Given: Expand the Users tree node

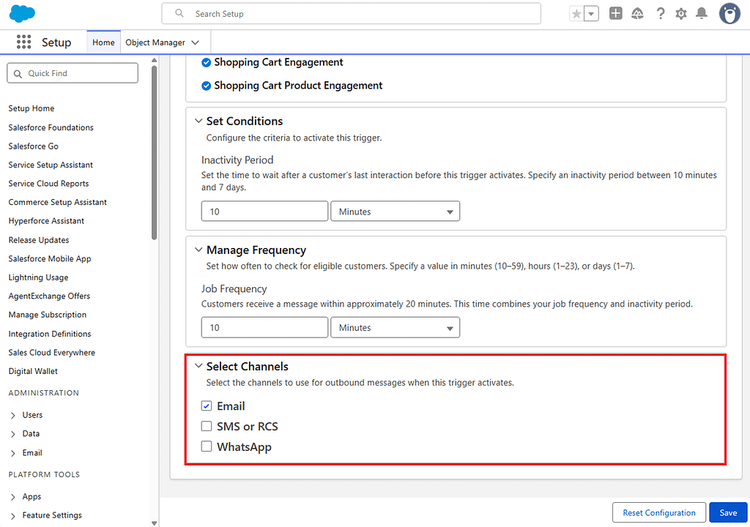Looking at the screenshot, I should [13, 416].
